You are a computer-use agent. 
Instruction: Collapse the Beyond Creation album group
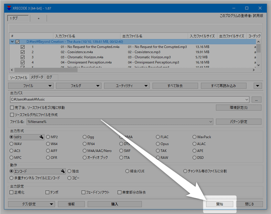tap(12, 42)
